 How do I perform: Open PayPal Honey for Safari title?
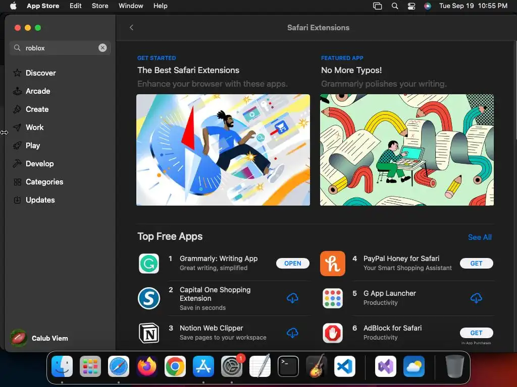click(401, 259)
